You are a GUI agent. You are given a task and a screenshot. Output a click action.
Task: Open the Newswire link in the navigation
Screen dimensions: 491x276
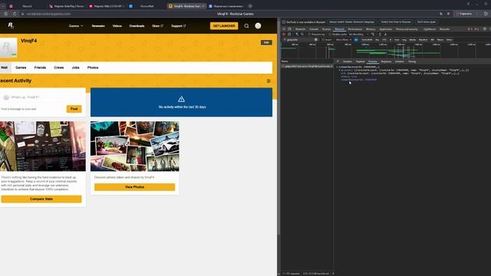[x=98, y=26]
